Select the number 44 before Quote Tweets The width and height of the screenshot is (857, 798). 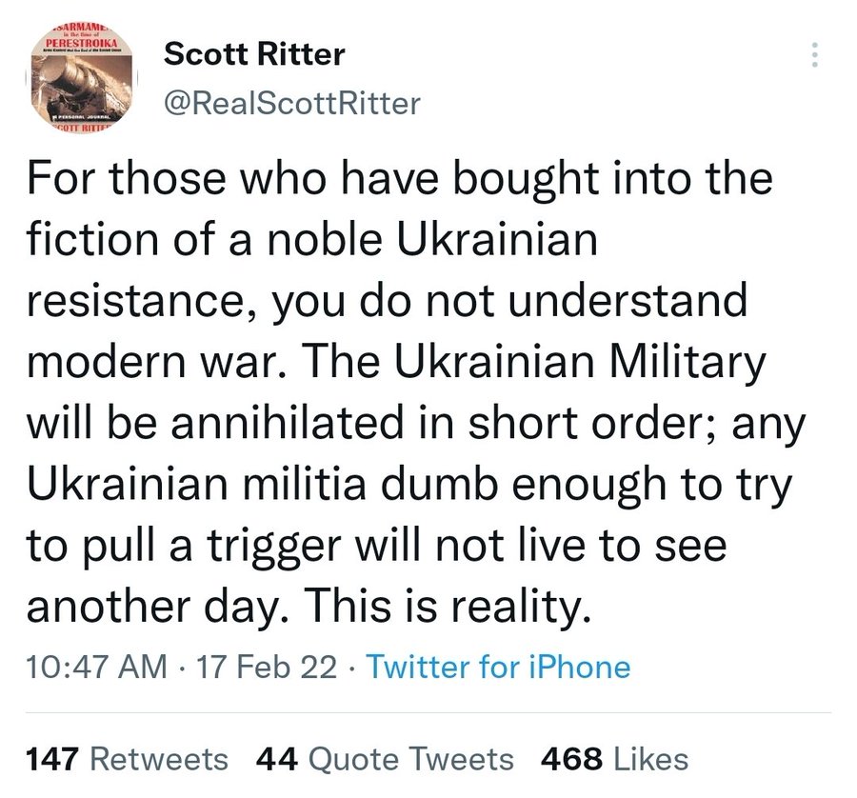tap(276, 760)
